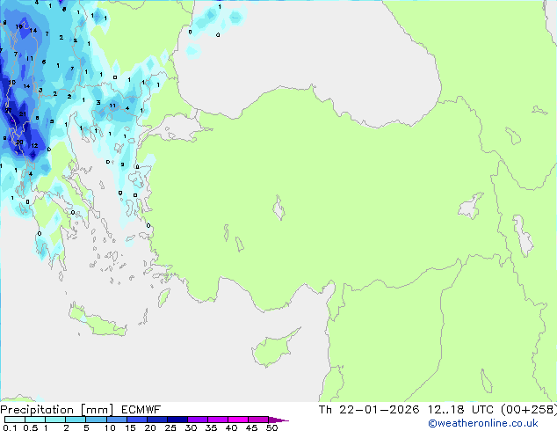Click the 10–15 mm legend swatch
Viewport: 557px width, 431px height.
pos(116,420)
